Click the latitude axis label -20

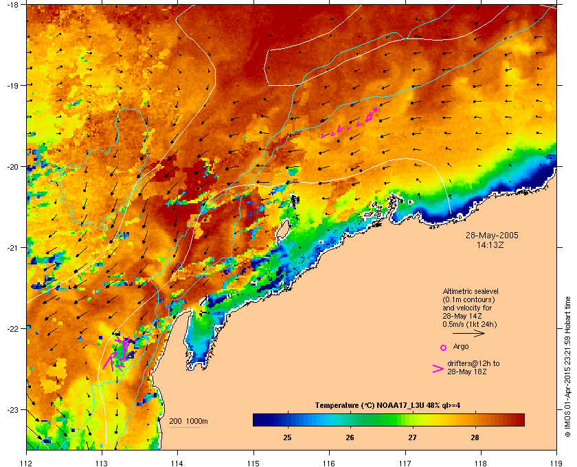[12, 166]
